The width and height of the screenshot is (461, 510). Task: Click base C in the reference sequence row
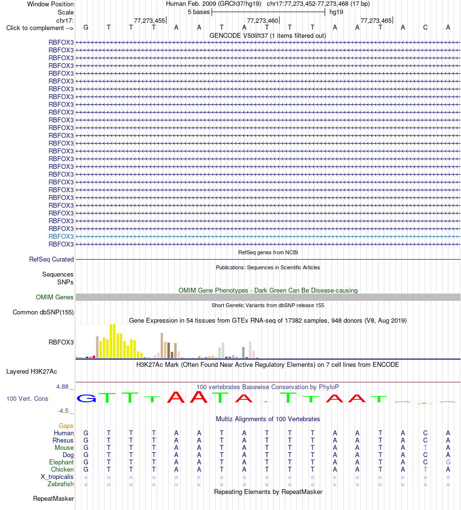click(425, 28)
